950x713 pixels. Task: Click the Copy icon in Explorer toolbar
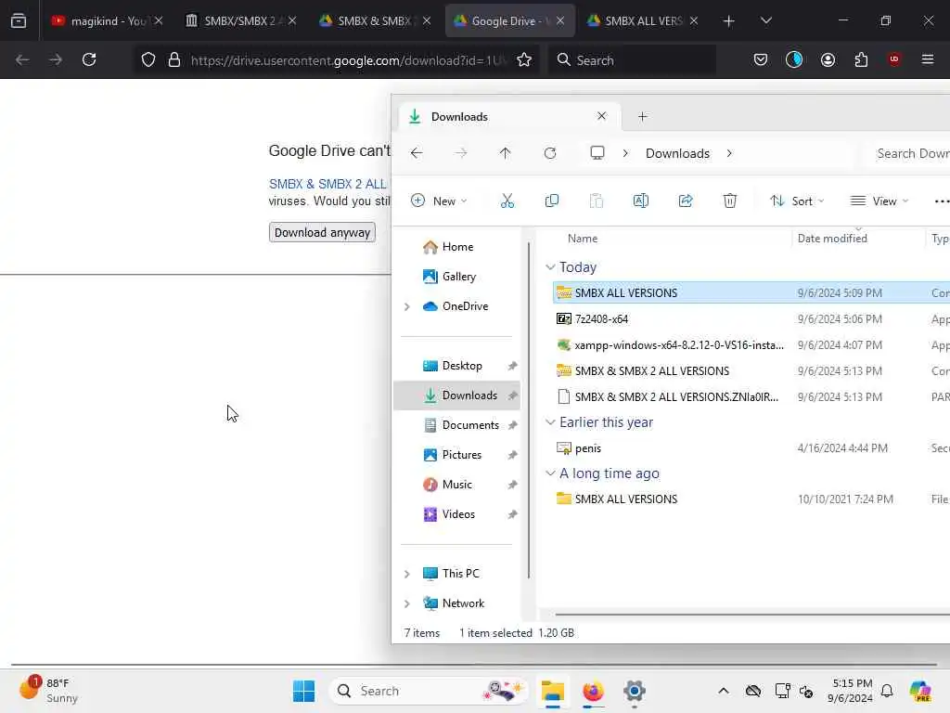tap(552, 201)
